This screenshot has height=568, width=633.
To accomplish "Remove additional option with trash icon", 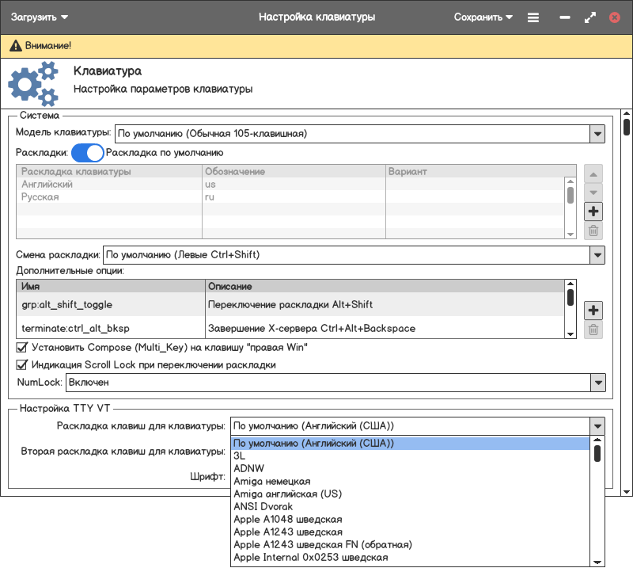I will pos(593,330).
